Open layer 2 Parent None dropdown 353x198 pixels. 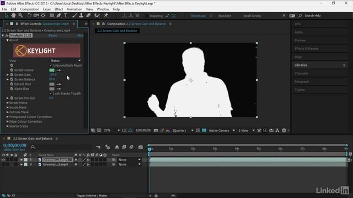tap(130, 164)
